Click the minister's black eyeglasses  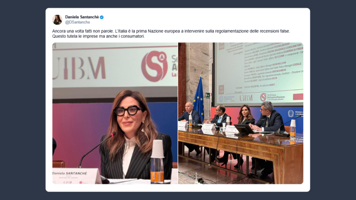(x=127, y=111)
